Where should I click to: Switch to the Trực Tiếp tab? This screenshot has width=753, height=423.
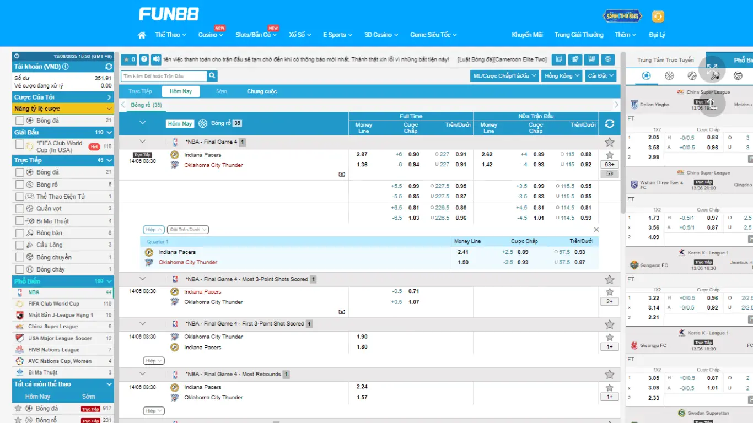[140, 91]
